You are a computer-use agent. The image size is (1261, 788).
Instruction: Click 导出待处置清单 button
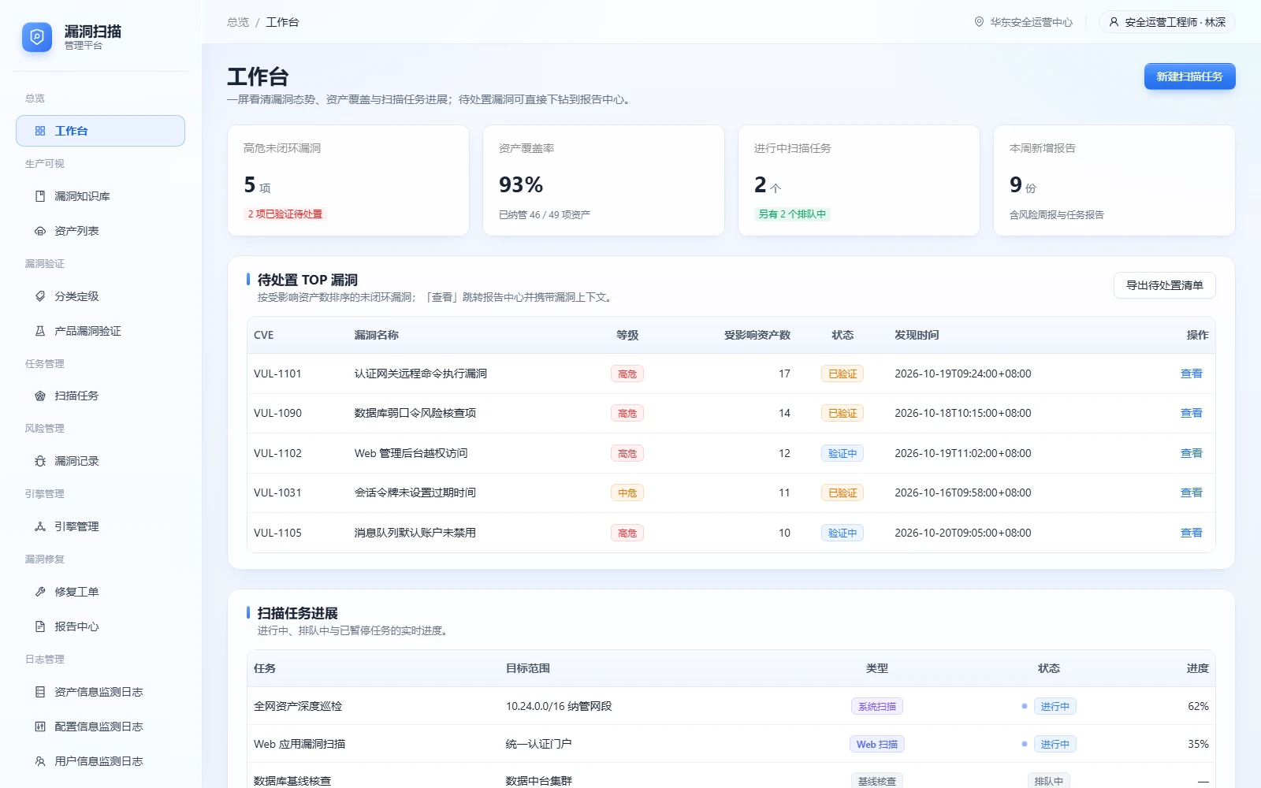point(1164,285)
